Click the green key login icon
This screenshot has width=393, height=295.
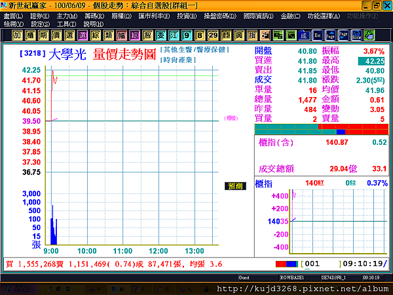pyautogui.click(x=369, y=35)
